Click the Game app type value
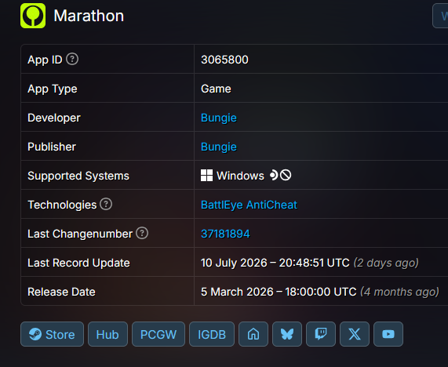Screen dimensions: 448x367 point(216,89)
